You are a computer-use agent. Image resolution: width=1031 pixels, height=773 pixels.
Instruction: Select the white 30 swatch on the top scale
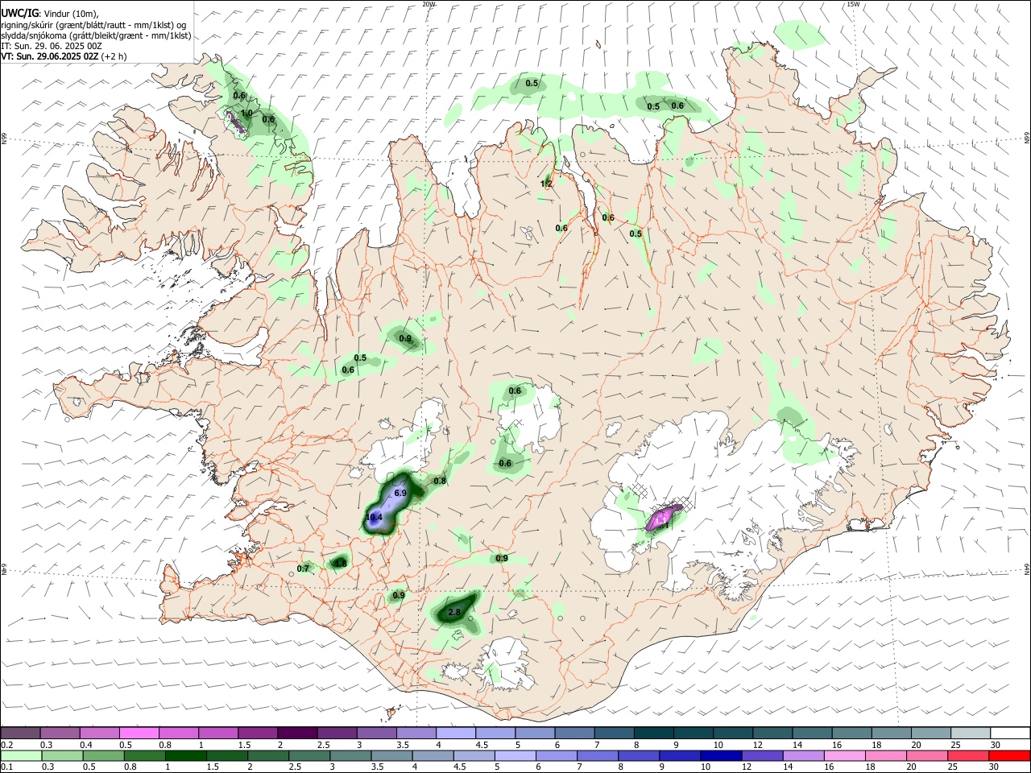1009,734
